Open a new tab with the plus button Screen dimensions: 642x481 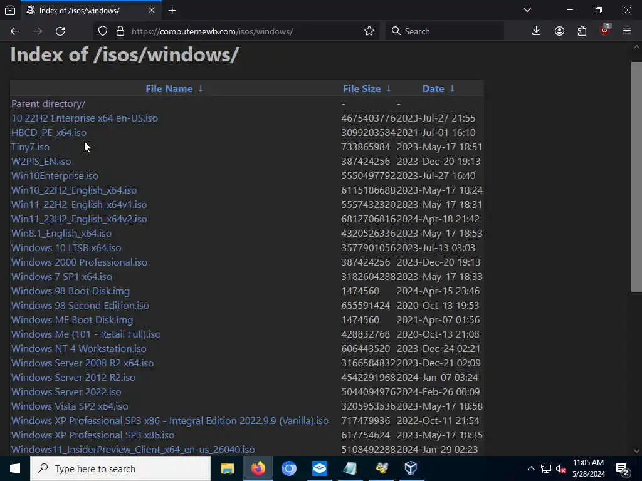172,11
